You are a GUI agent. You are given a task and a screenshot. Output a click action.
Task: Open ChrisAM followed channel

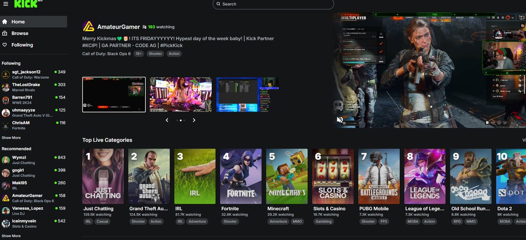pos(34,125)
